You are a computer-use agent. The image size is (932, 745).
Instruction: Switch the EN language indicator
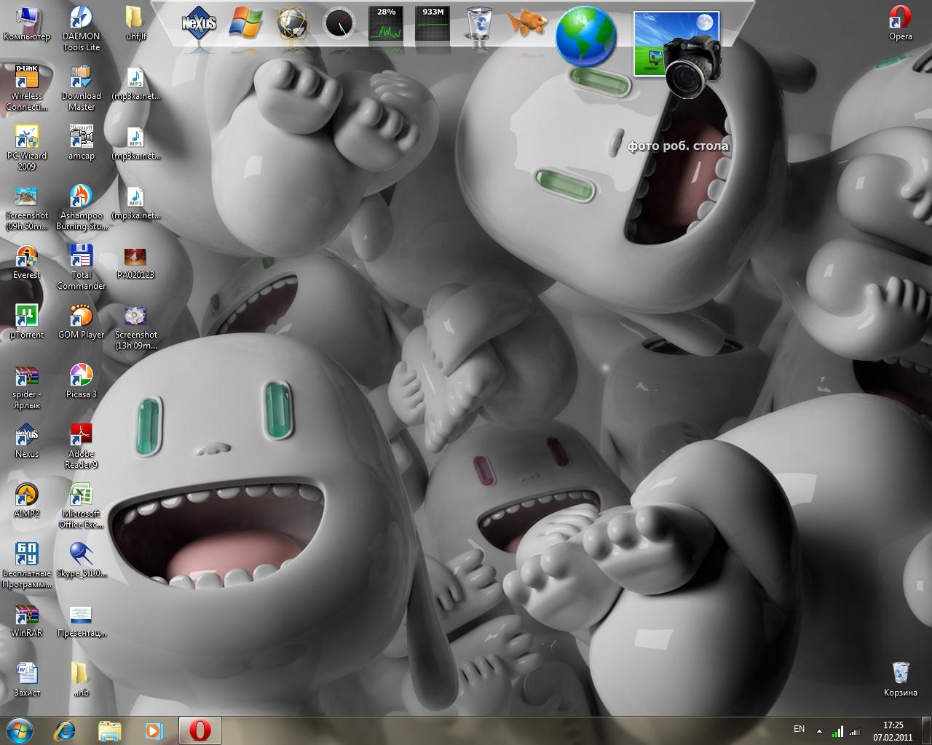pos(799,729)
